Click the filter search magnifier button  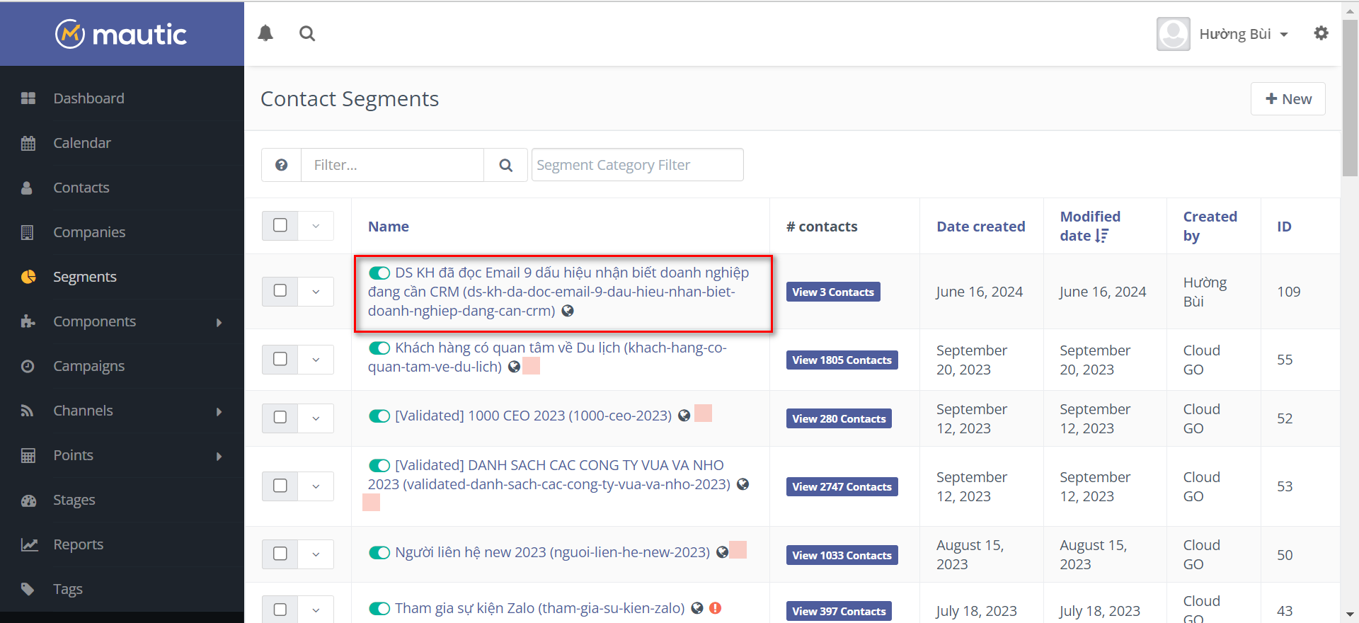[x=505, y=165]
